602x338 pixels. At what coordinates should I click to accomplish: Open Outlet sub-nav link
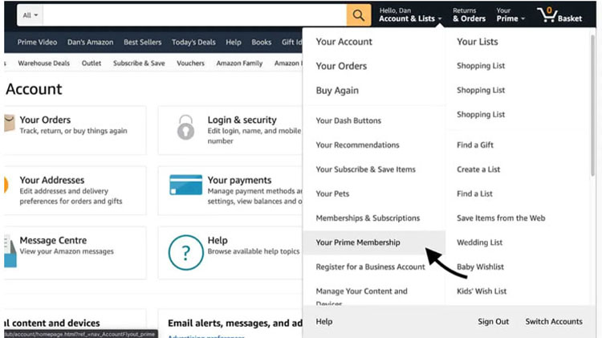pyautogui.click(x=92, y=63)
